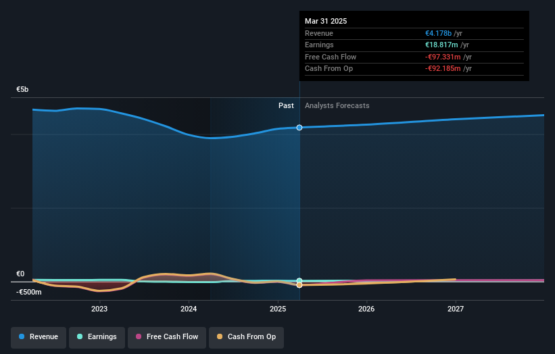Click the 2026 x-axis label
Screen dimensions: 555x354
pyautogui.click(x=366, y=309)
